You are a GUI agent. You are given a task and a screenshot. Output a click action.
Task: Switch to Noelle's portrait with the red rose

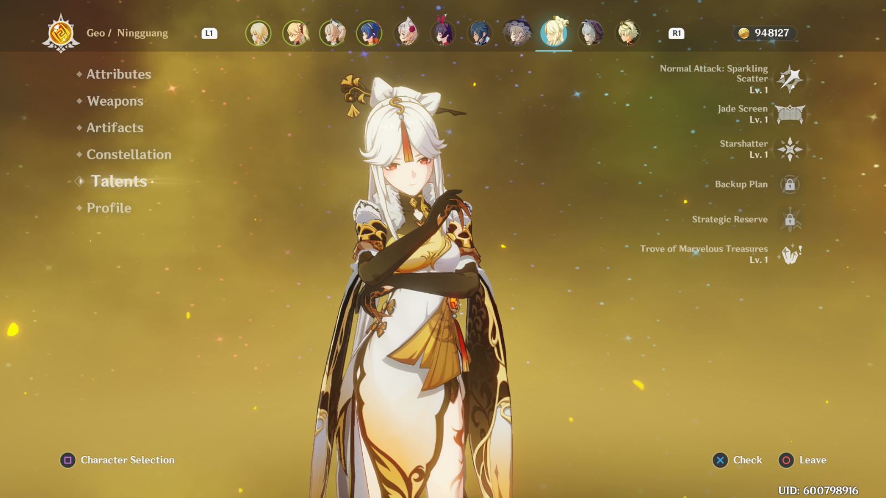point(406,33)
